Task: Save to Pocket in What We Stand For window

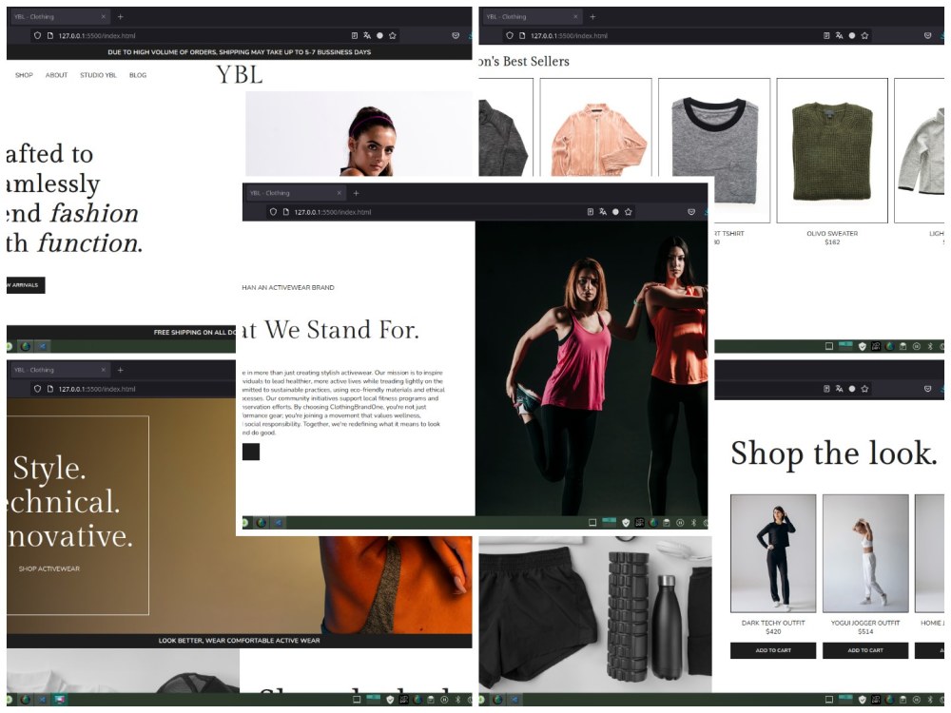Action: [x=690, y=212]
